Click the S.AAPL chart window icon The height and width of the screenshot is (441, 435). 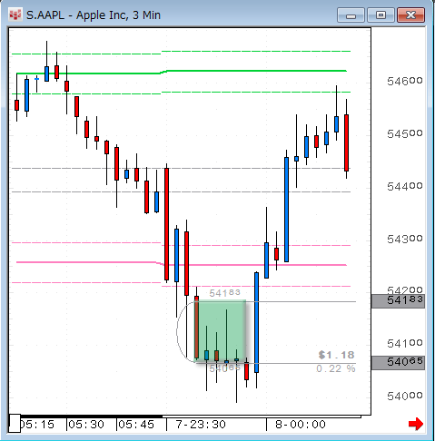[x=15, y=15]
